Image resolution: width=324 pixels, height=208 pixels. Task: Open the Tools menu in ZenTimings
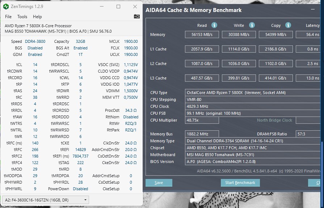click(x=22, y=17)
